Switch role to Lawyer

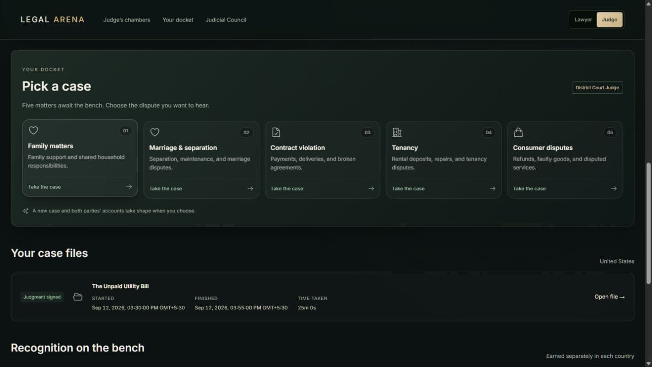[583, 20]
